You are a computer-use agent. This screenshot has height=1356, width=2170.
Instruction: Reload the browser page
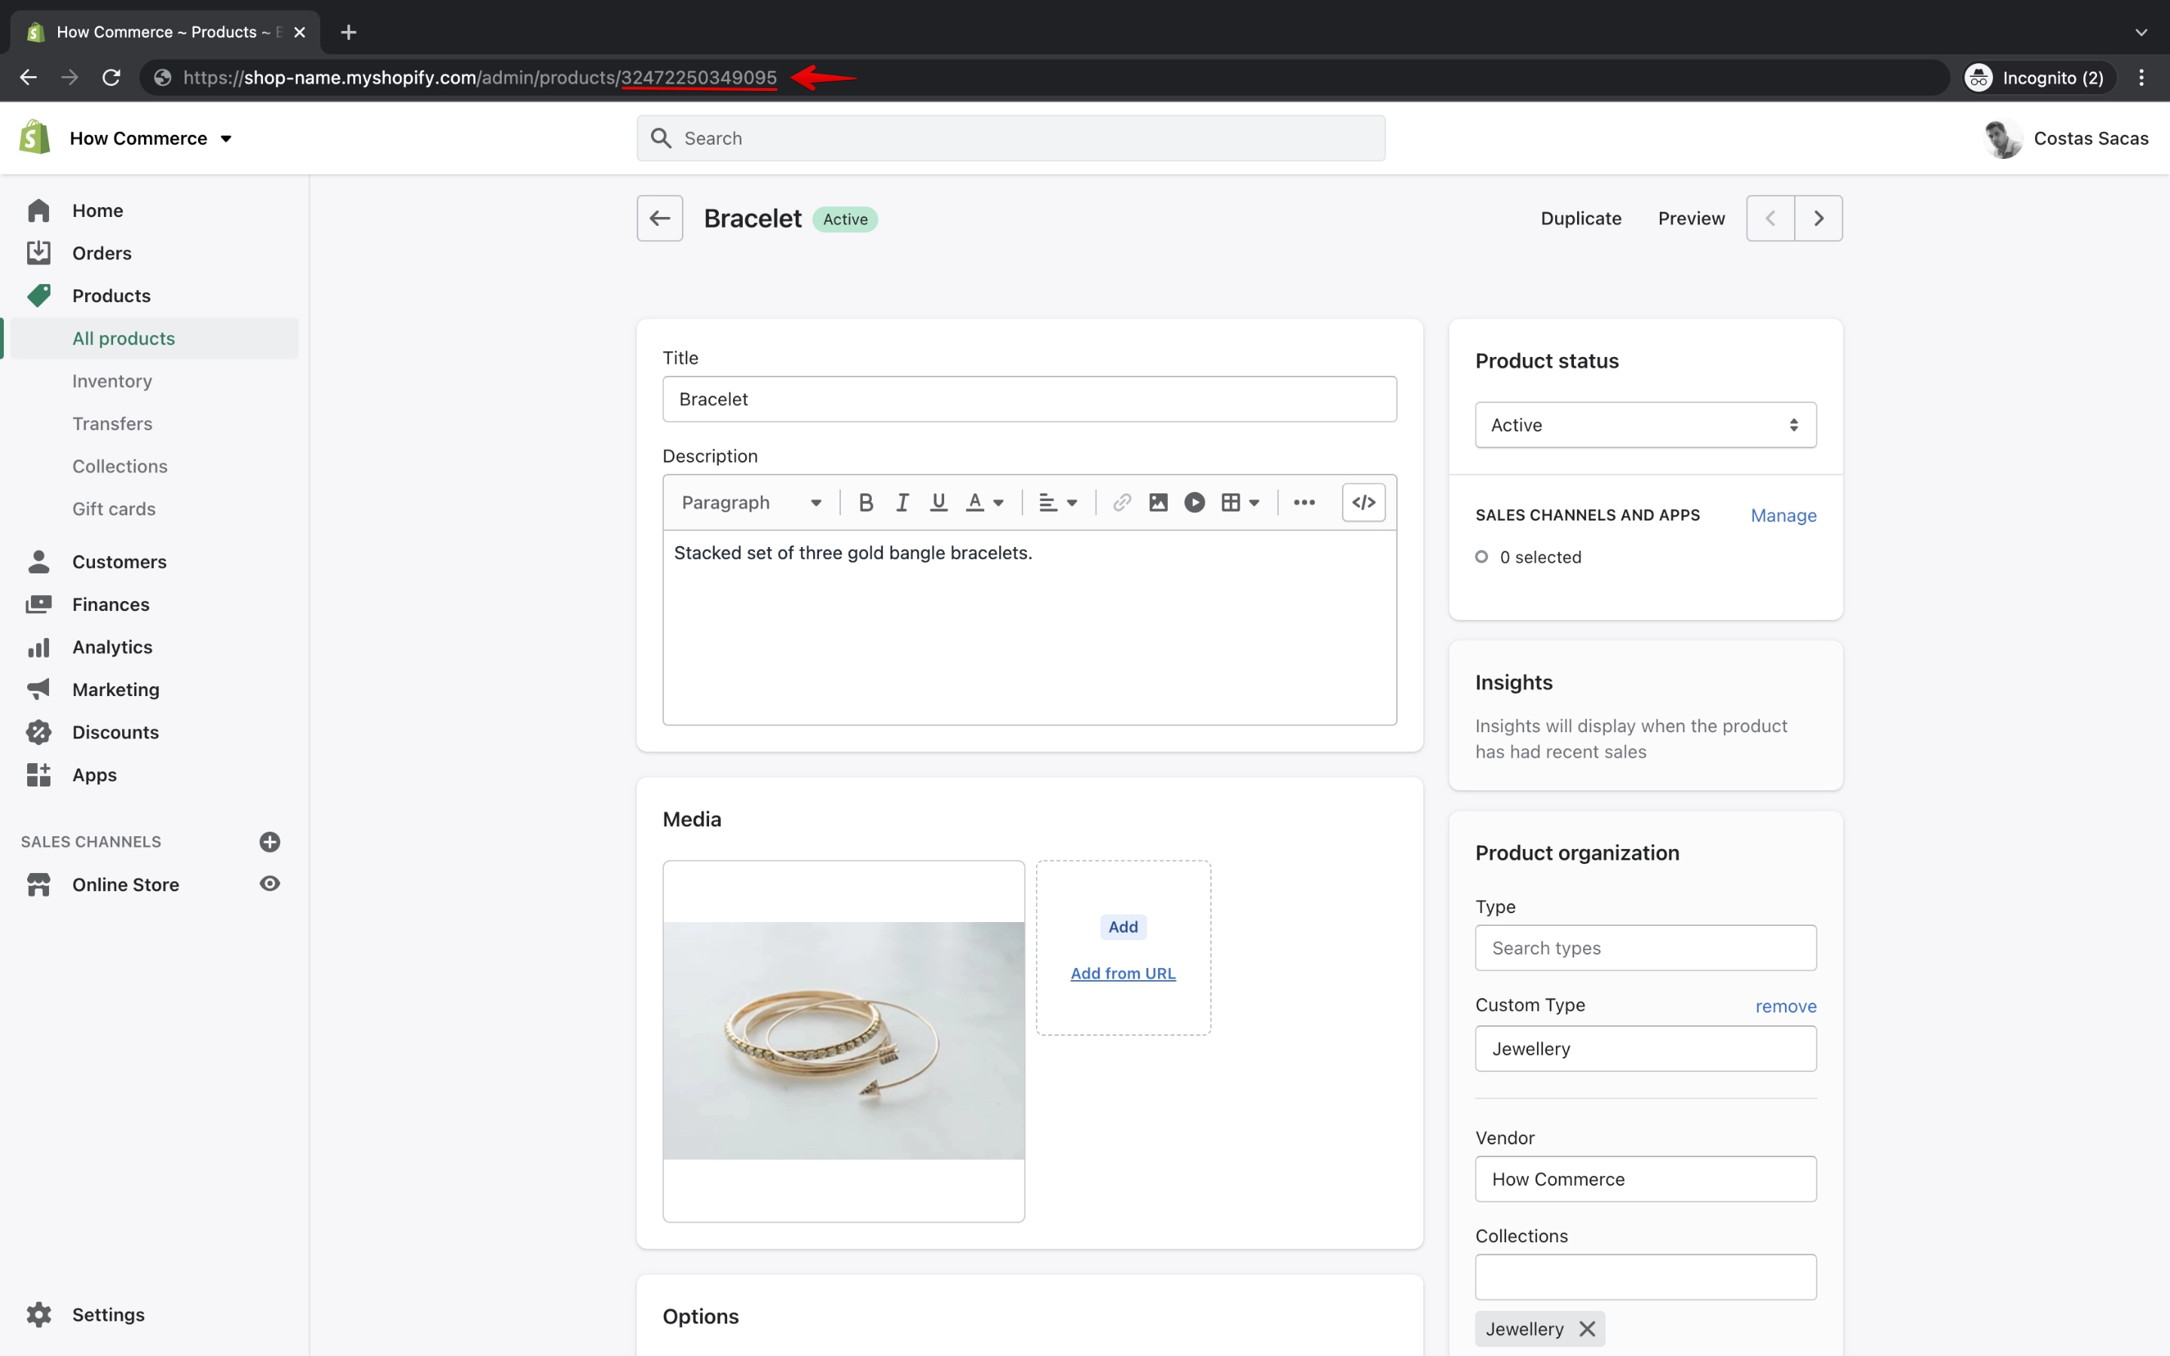pos(112,78)
